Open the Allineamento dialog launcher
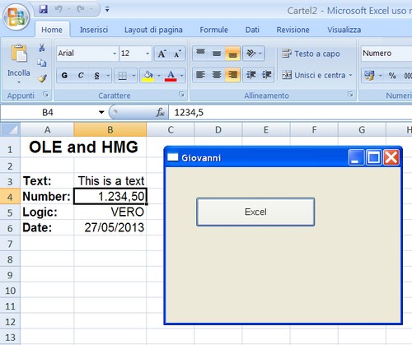412x345 pixels. [350, 95]
